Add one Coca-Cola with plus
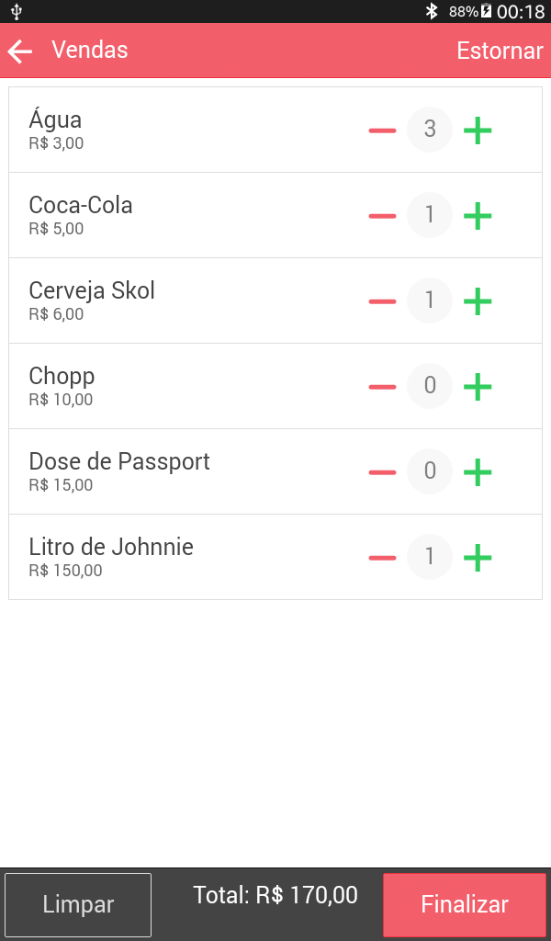The image size is (551, 941). coord(477,216)
